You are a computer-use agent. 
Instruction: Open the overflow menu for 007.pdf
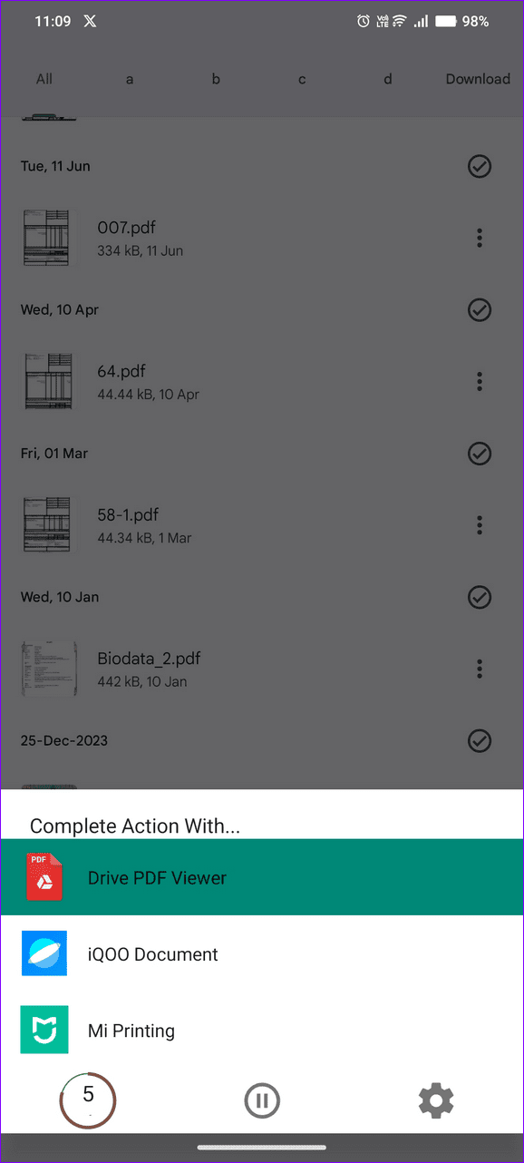point(480,238)
